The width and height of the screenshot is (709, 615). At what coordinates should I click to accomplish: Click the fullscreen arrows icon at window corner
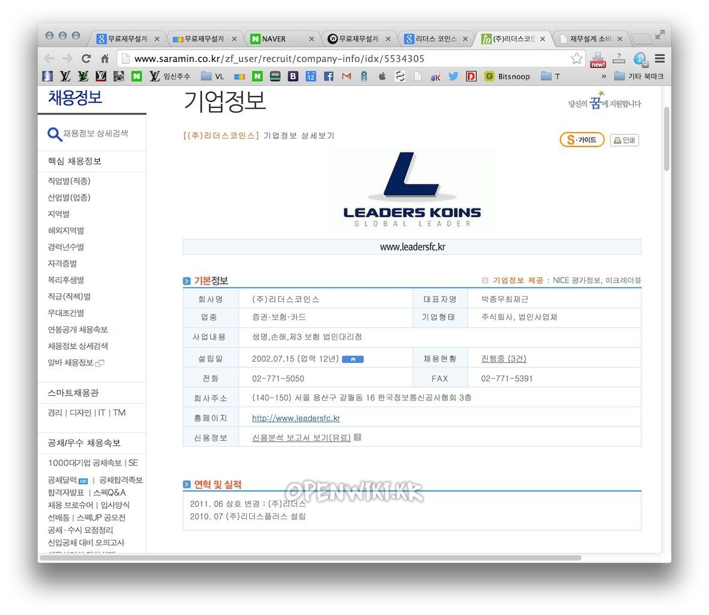click(660, 35)
